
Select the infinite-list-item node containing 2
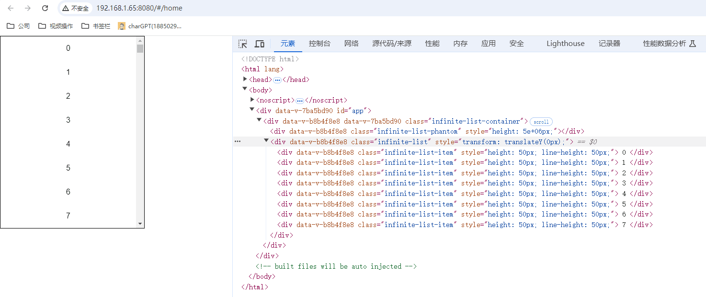465,173
